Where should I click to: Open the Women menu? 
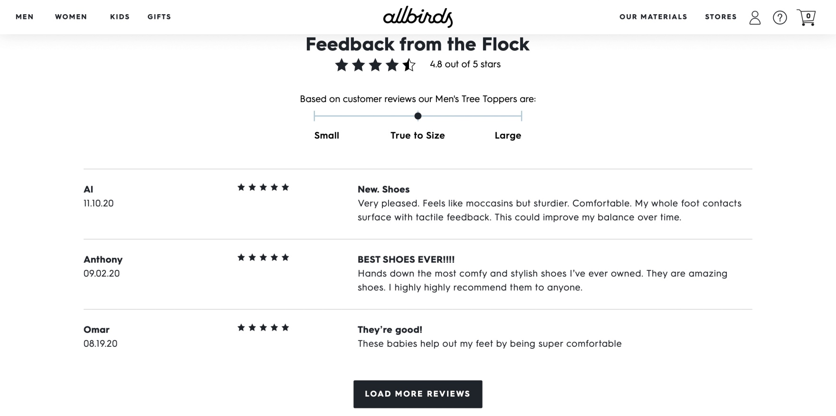(71, 17)
